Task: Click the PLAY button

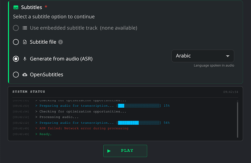Action: [125, 151]
